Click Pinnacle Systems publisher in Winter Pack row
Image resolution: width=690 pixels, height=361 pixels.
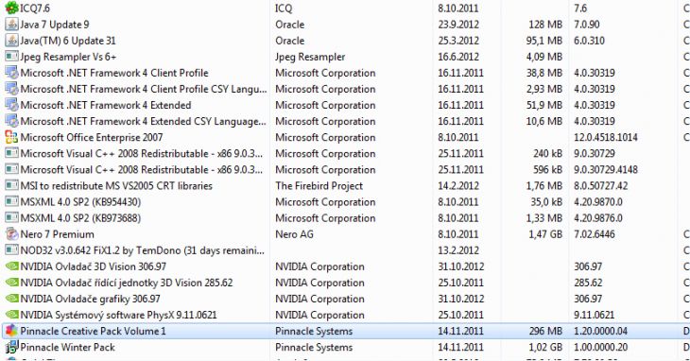(314, 348)
